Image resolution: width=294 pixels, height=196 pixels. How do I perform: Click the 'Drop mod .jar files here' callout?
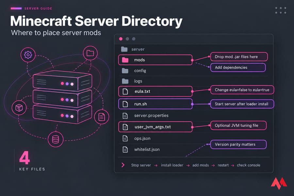tap(239, 57)
